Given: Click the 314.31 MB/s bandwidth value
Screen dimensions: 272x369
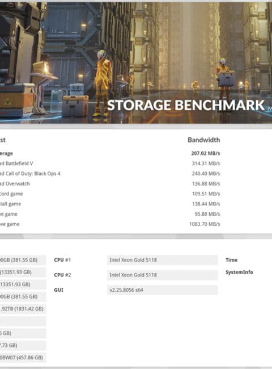Looking at the screenshot, I should (x=206, y=163).
